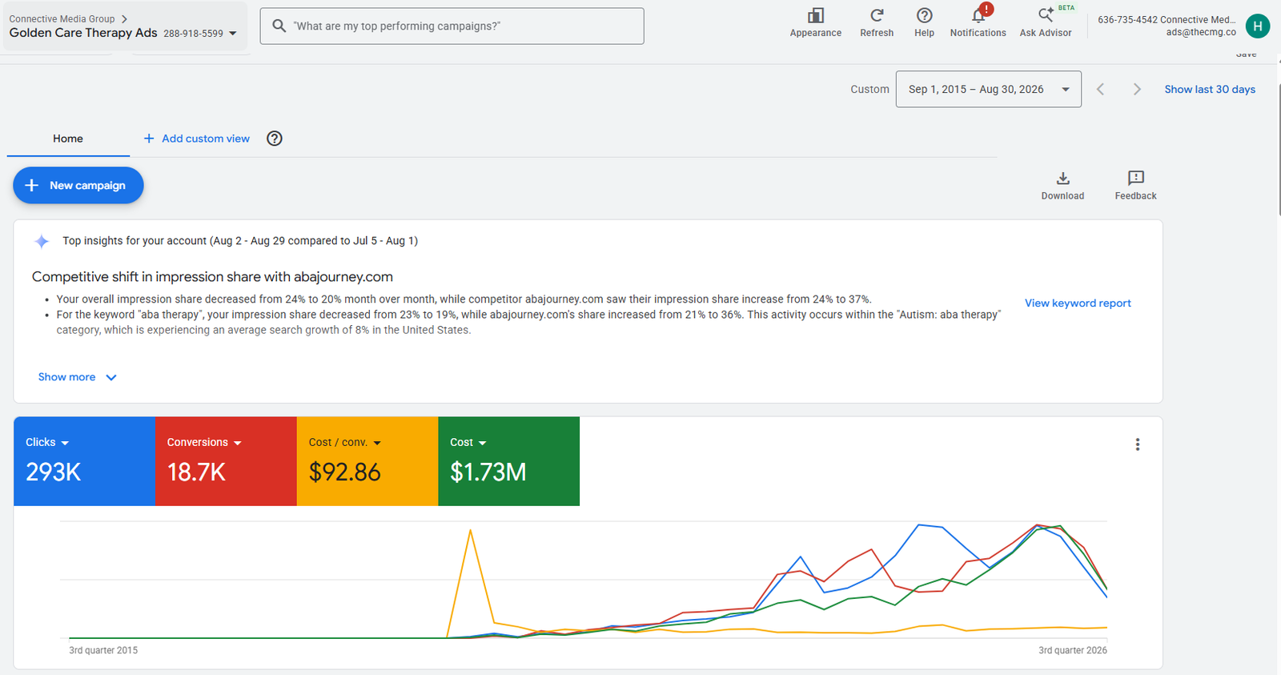Click the Competitive shift insight heading

[212, 277]
